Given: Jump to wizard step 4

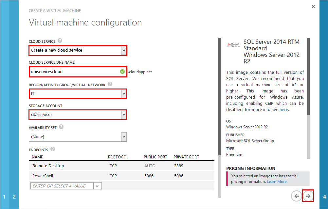Looking at the screenshot, I should (x=324, y=197).
